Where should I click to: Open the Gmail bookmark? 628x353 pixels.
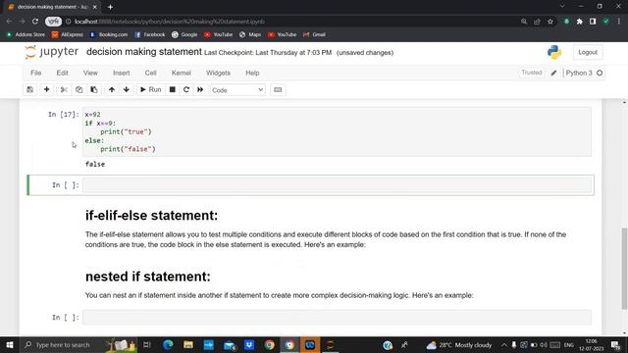click(314, 35)
